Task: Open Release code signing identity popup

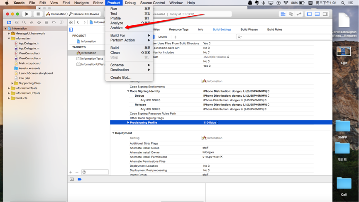Action: (x=236, y=105)
